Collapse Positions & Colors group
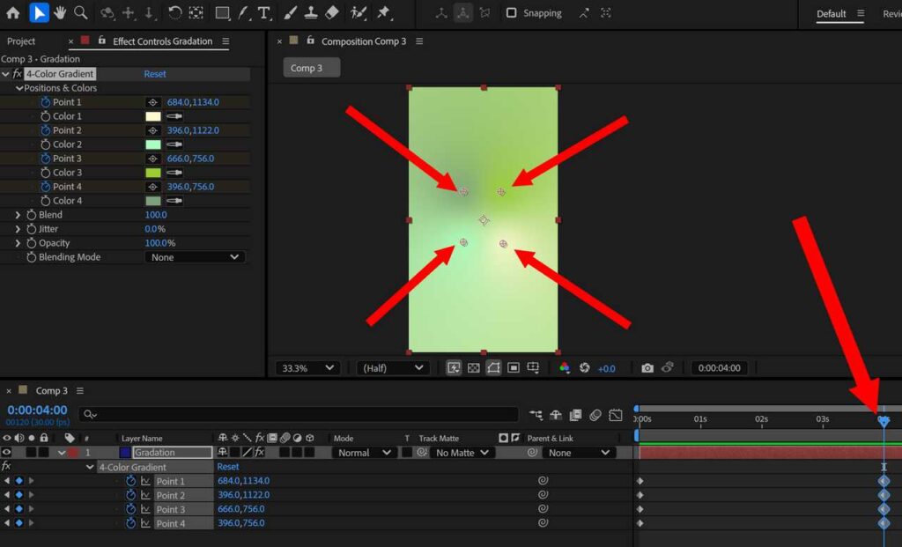 click(x=19, y=88)
